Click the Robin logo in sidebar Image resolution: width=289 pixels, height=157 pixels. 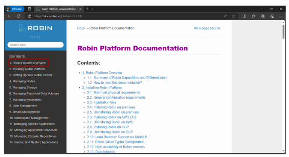tap(36, 28)
